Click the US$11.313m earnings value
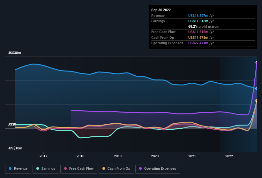 coord(198,21)
